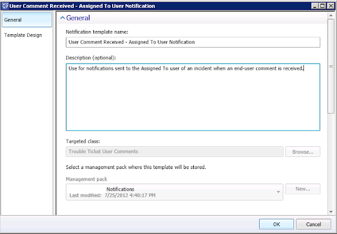Image resolution: width=337 pixels, height=234 pixels.
Task: Click the 'Notification template name:' label
Action: (97, 32)
